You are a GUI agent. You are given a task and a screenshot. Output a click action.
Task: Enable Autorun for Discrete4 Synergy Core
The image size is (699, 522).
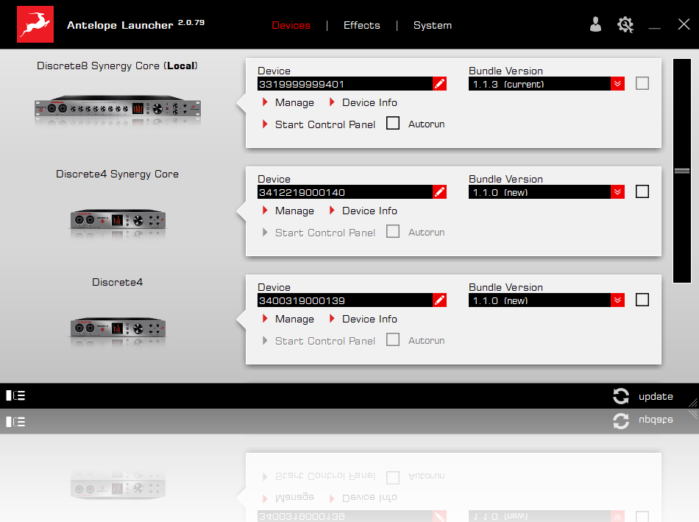pyautogui.click(x=393, y=232)
